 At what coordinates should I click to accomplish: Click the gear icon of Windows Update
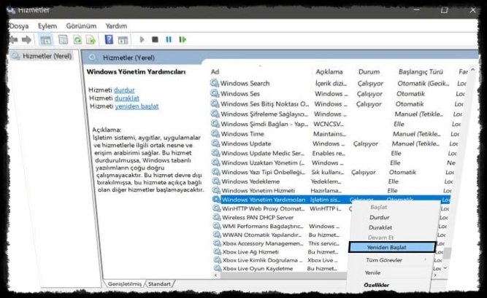(215, 144)
